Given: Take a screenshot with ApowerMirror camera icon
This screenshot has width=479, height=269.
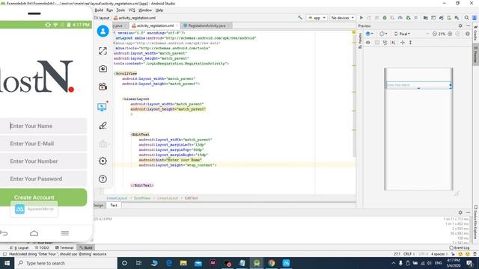Looking at the screenshot, I should point(103,69).
